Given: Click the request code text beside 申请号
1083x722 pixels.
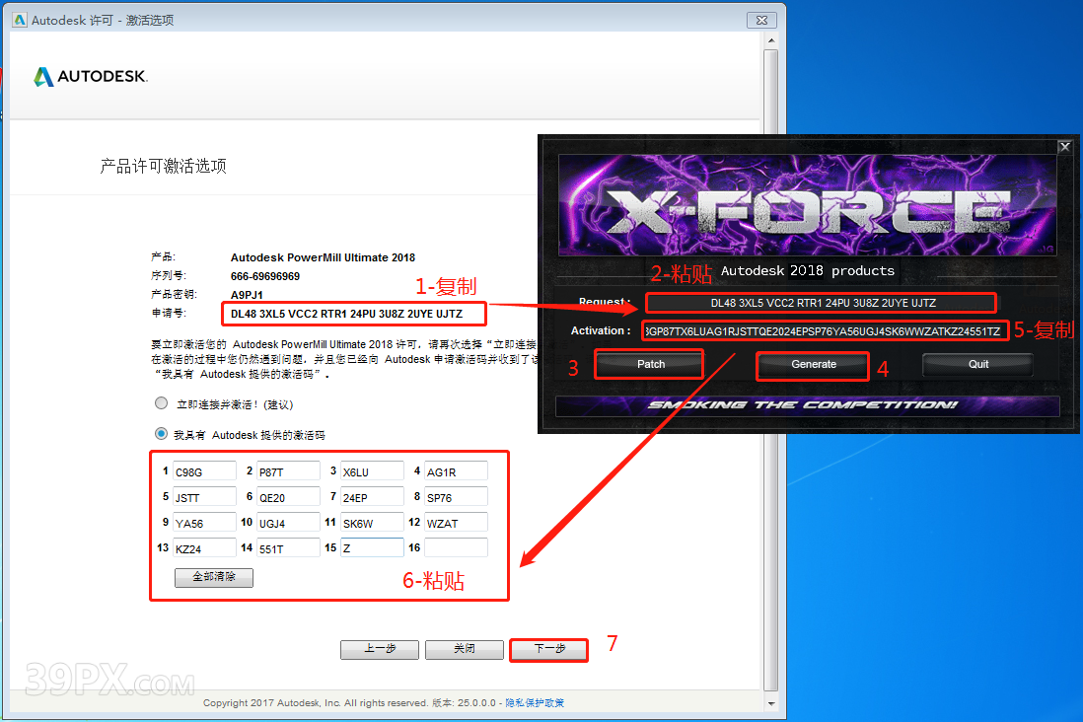Looking at the screenshot, I should tap(347, 314).
